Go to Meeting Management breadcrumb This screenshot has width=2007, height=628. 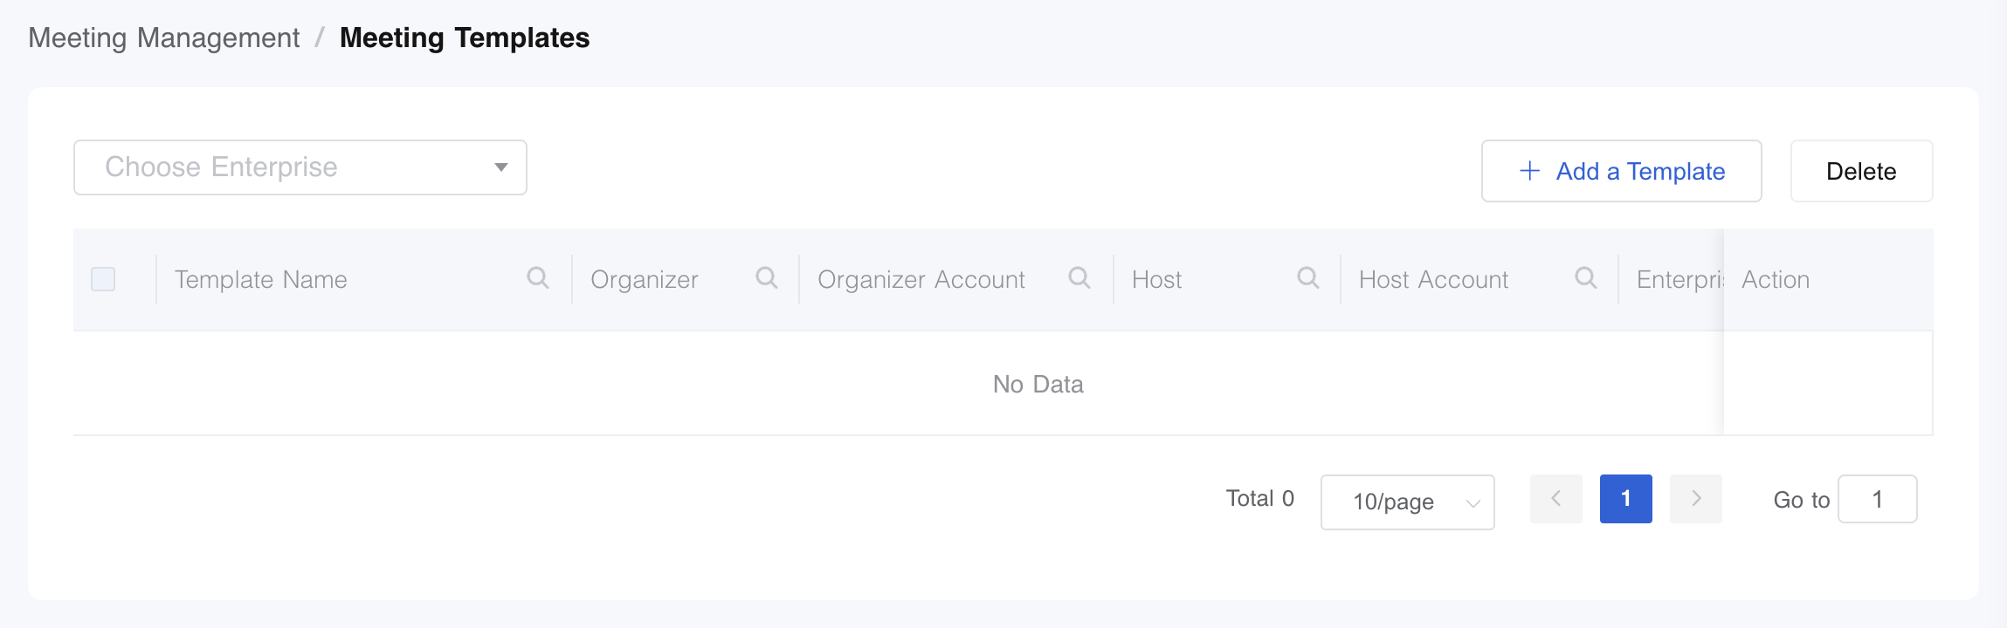(164, 38)
